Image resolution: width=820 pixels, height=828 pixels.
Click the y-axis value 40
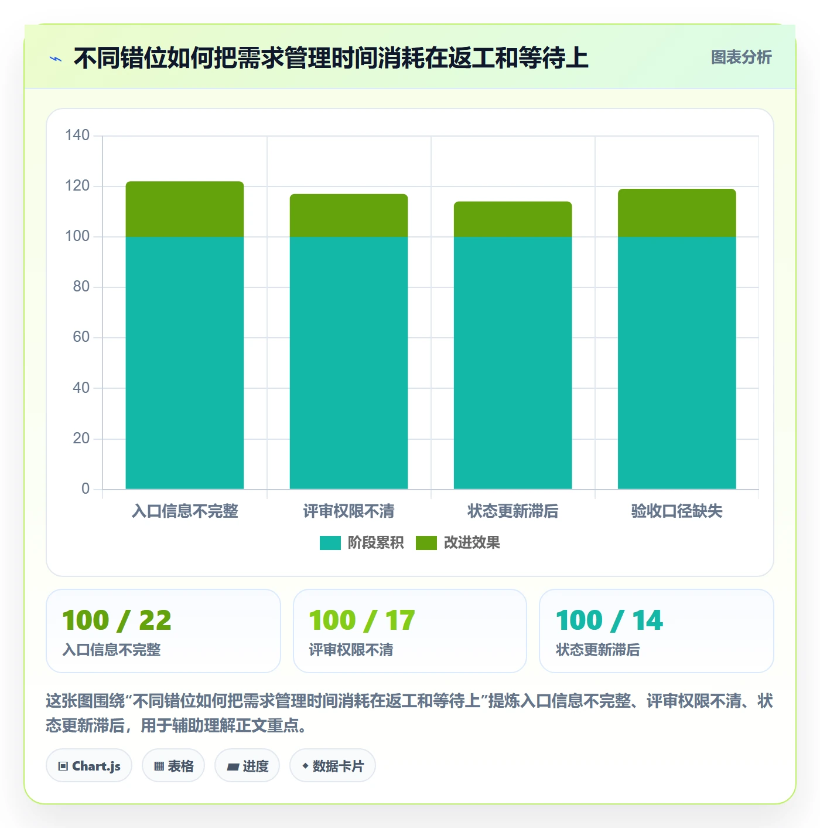click(81, 388)
